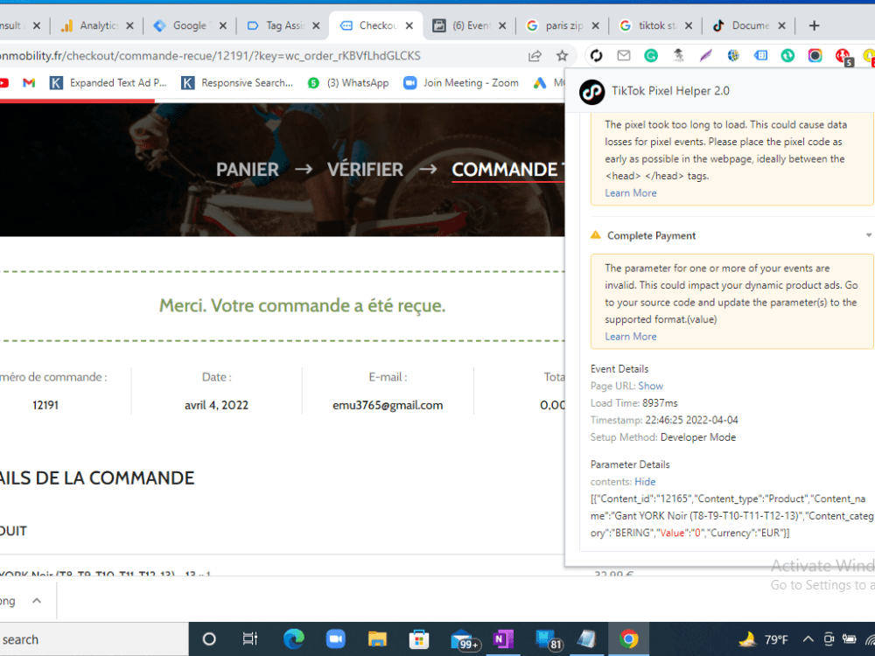Open the weather widget showing 79°F
The height and width of the screenshot is (656, 875).
tap(763, 639)
